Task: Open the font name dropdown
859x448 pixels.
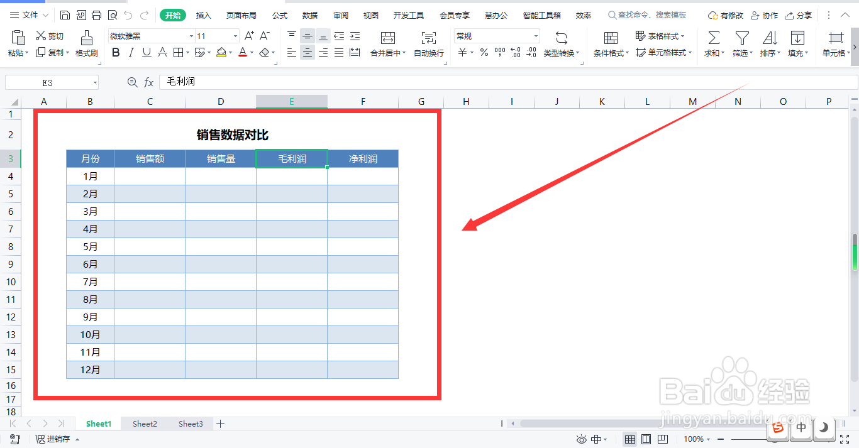Action: pyautogui.click(x=191, y=36)
